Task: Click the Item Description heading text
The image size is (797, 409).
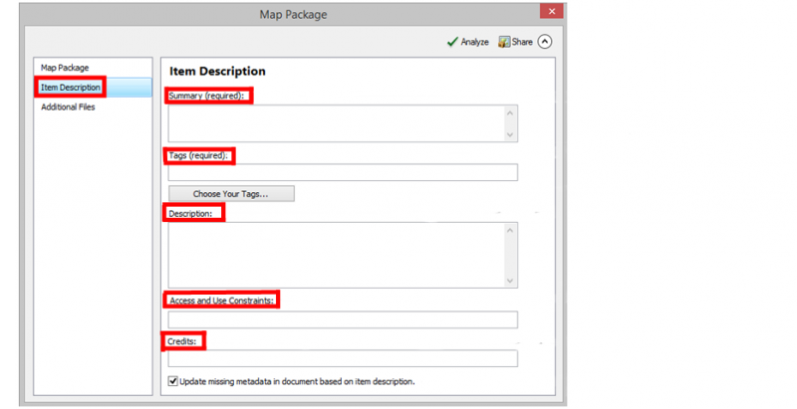Action: (217, 72)
